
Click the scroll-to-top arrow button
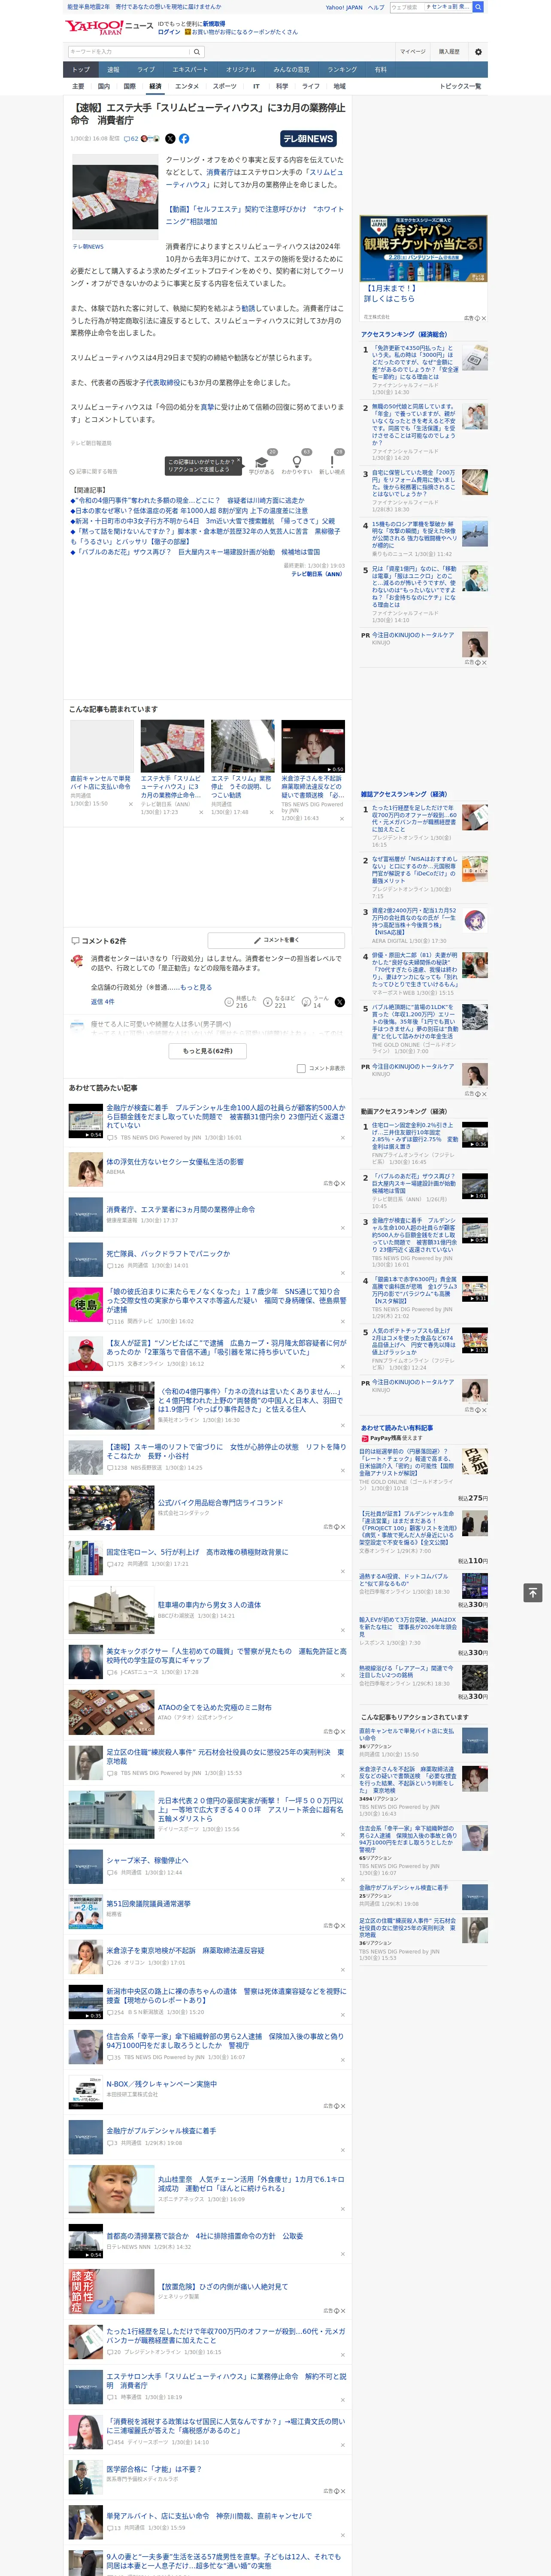point(533,1592)
